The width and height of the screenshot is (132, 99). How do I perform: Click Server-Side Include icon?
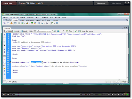[x=35, y=23]
